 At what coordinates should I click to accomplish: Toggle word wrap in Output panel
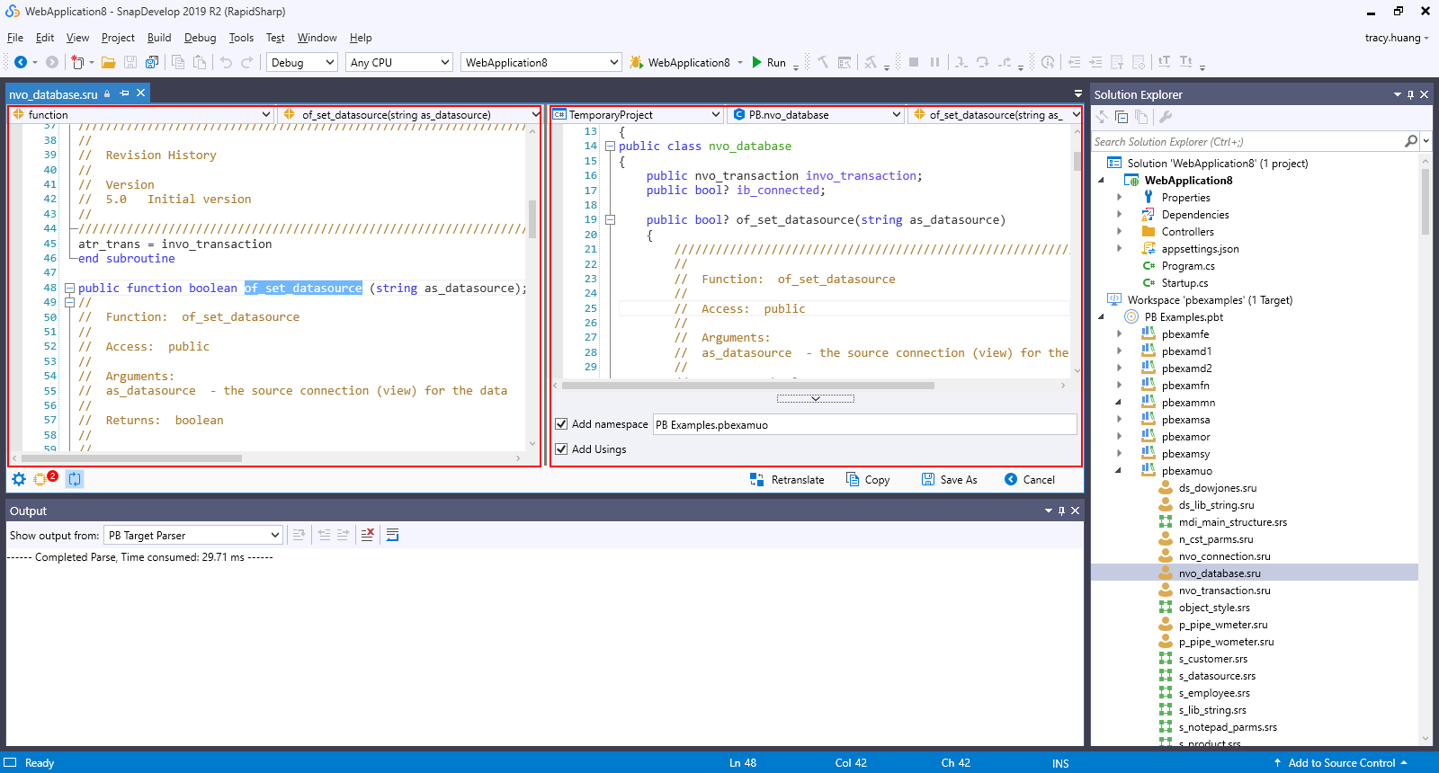coord(392,535)
